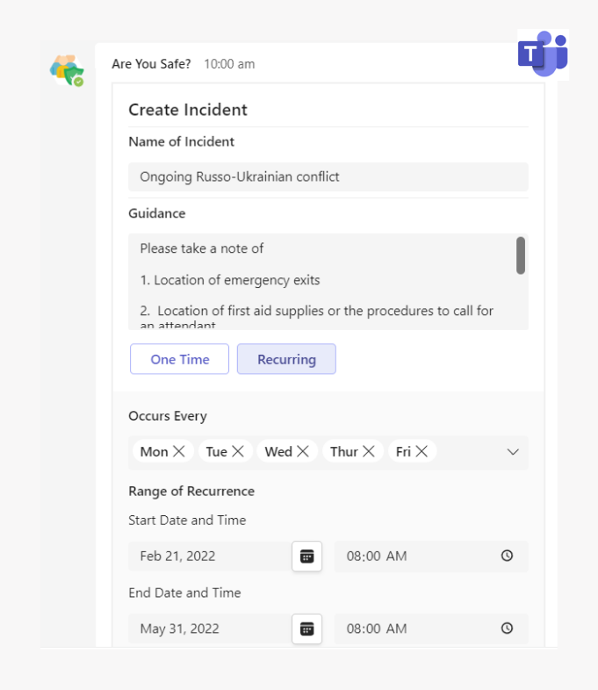This screenshot has height=690, width=598.
Task: Remove Mon from the occurrence days
Action: (x=179, y=451)
